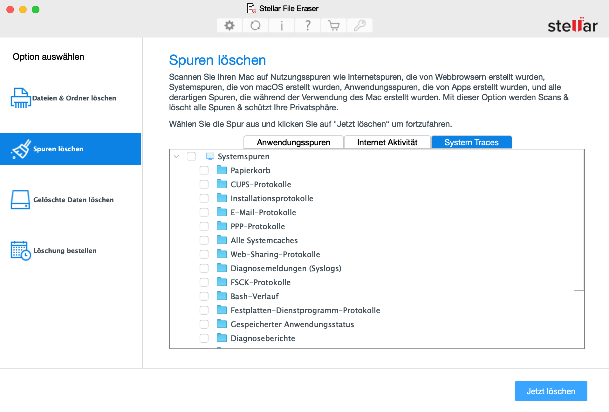The height and width of the screenshot is (412, 609).
Task: Open the info 'i' toolbar button
Action: [x=282, y=25]
